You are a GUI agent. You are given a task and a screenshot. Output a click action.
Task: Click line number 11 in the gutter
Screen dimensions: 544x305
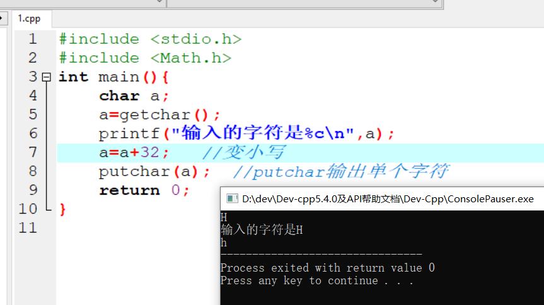point(28,228)
